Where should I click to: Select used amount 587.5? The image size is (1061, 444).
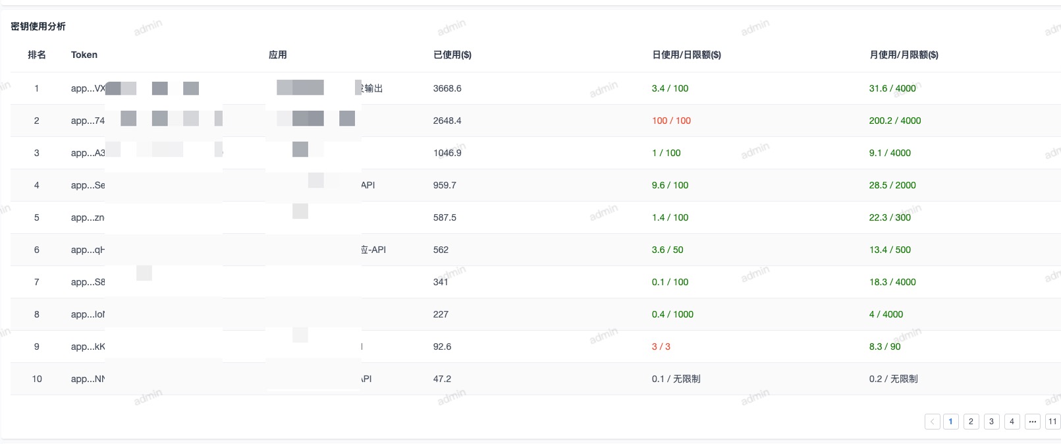[445, 217]
